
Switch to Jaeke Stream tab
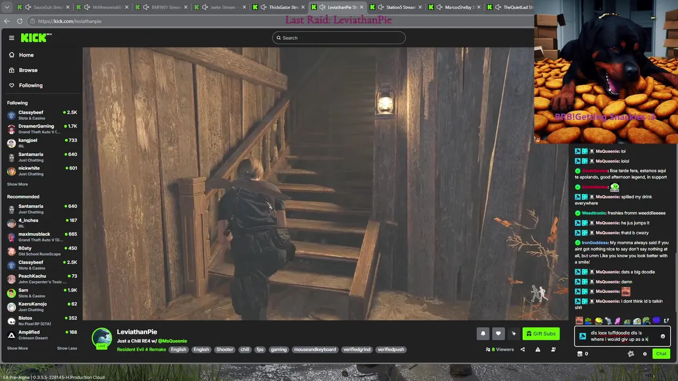click(x=219, y=7)
